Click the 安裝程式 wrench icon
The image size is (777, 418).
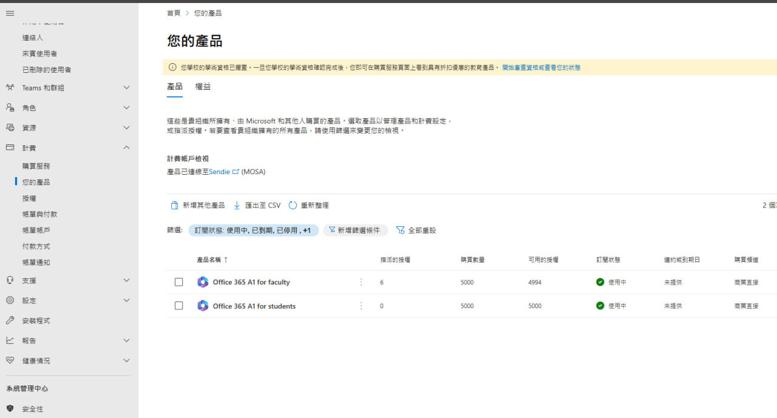(10, 320)
